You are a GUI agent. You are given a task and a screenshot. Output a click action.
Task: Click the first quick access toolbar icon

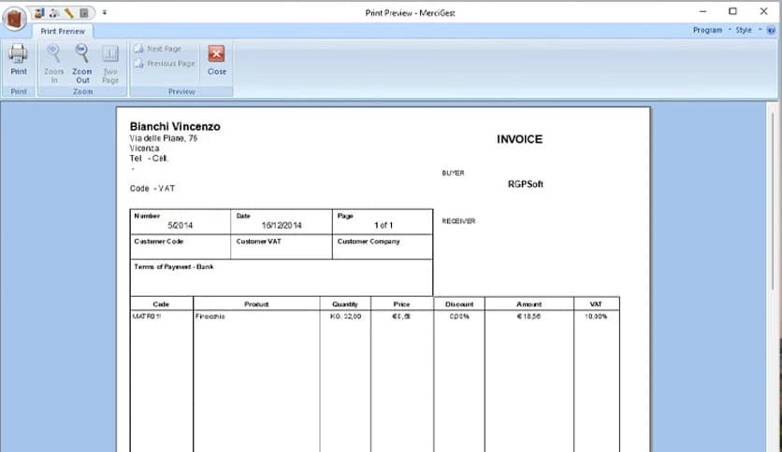point(39,13)
